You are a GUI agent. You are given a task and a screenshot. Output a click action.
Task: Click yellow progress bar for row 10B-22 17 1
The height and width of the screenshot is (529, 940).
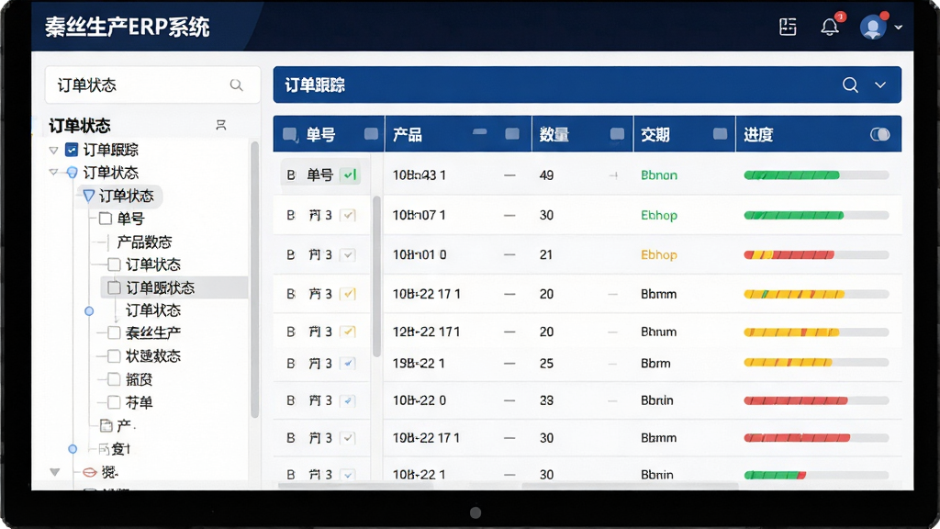click(816, 294)
